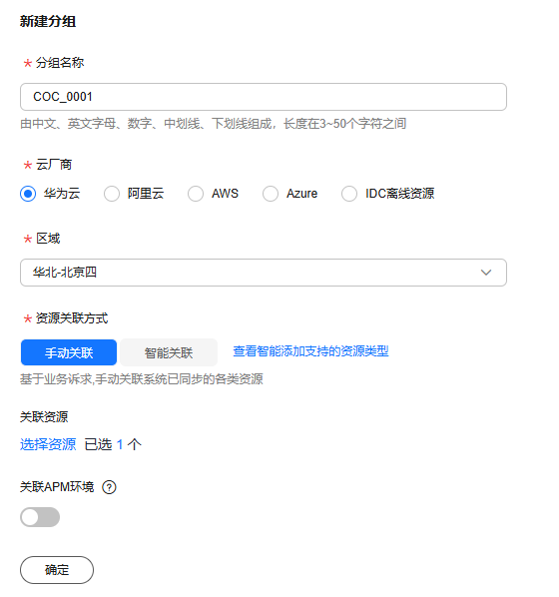Switch to 手动关联 association mode

click(x=69, y=352)
